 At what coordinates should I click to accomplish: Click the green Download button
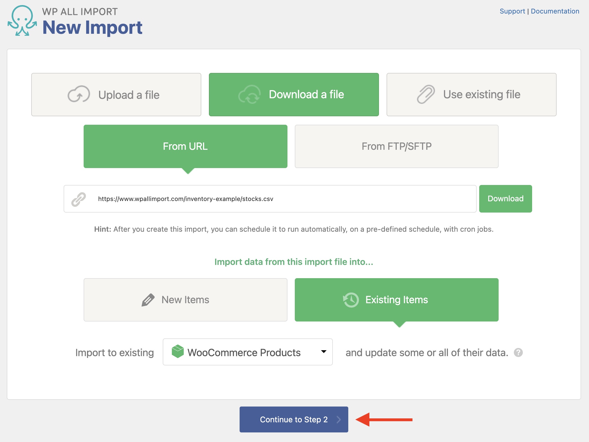coord(506,199)
